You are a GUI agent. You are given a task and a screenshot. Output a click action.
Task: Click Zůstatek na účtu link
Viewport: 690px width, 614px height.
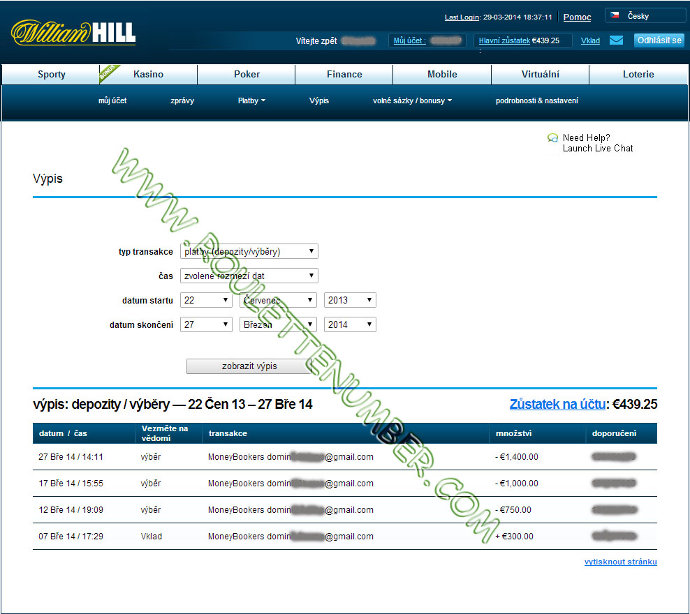[557, 404]
